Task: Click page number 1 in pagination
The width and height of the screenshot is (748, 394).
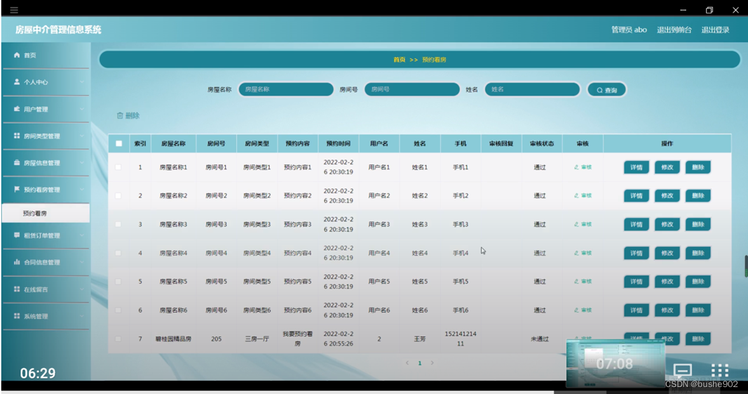Action: click(x=420, y=363)
